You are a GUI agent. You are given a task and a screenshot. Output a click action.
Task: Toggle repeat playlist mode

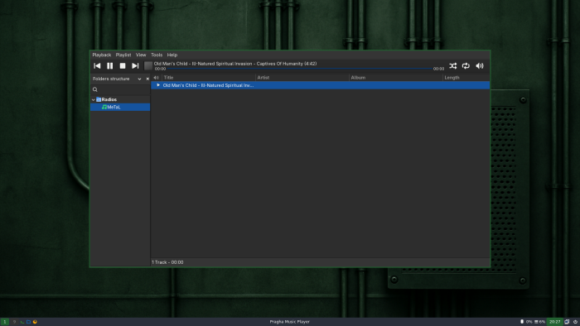[x=466, y=65]
